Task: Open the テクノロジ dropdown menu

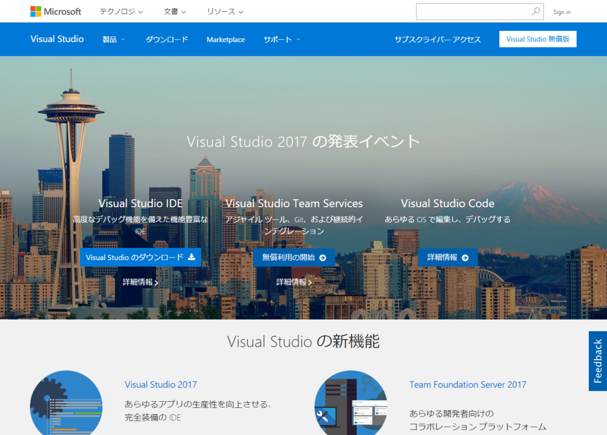Action: coord(121,12)
